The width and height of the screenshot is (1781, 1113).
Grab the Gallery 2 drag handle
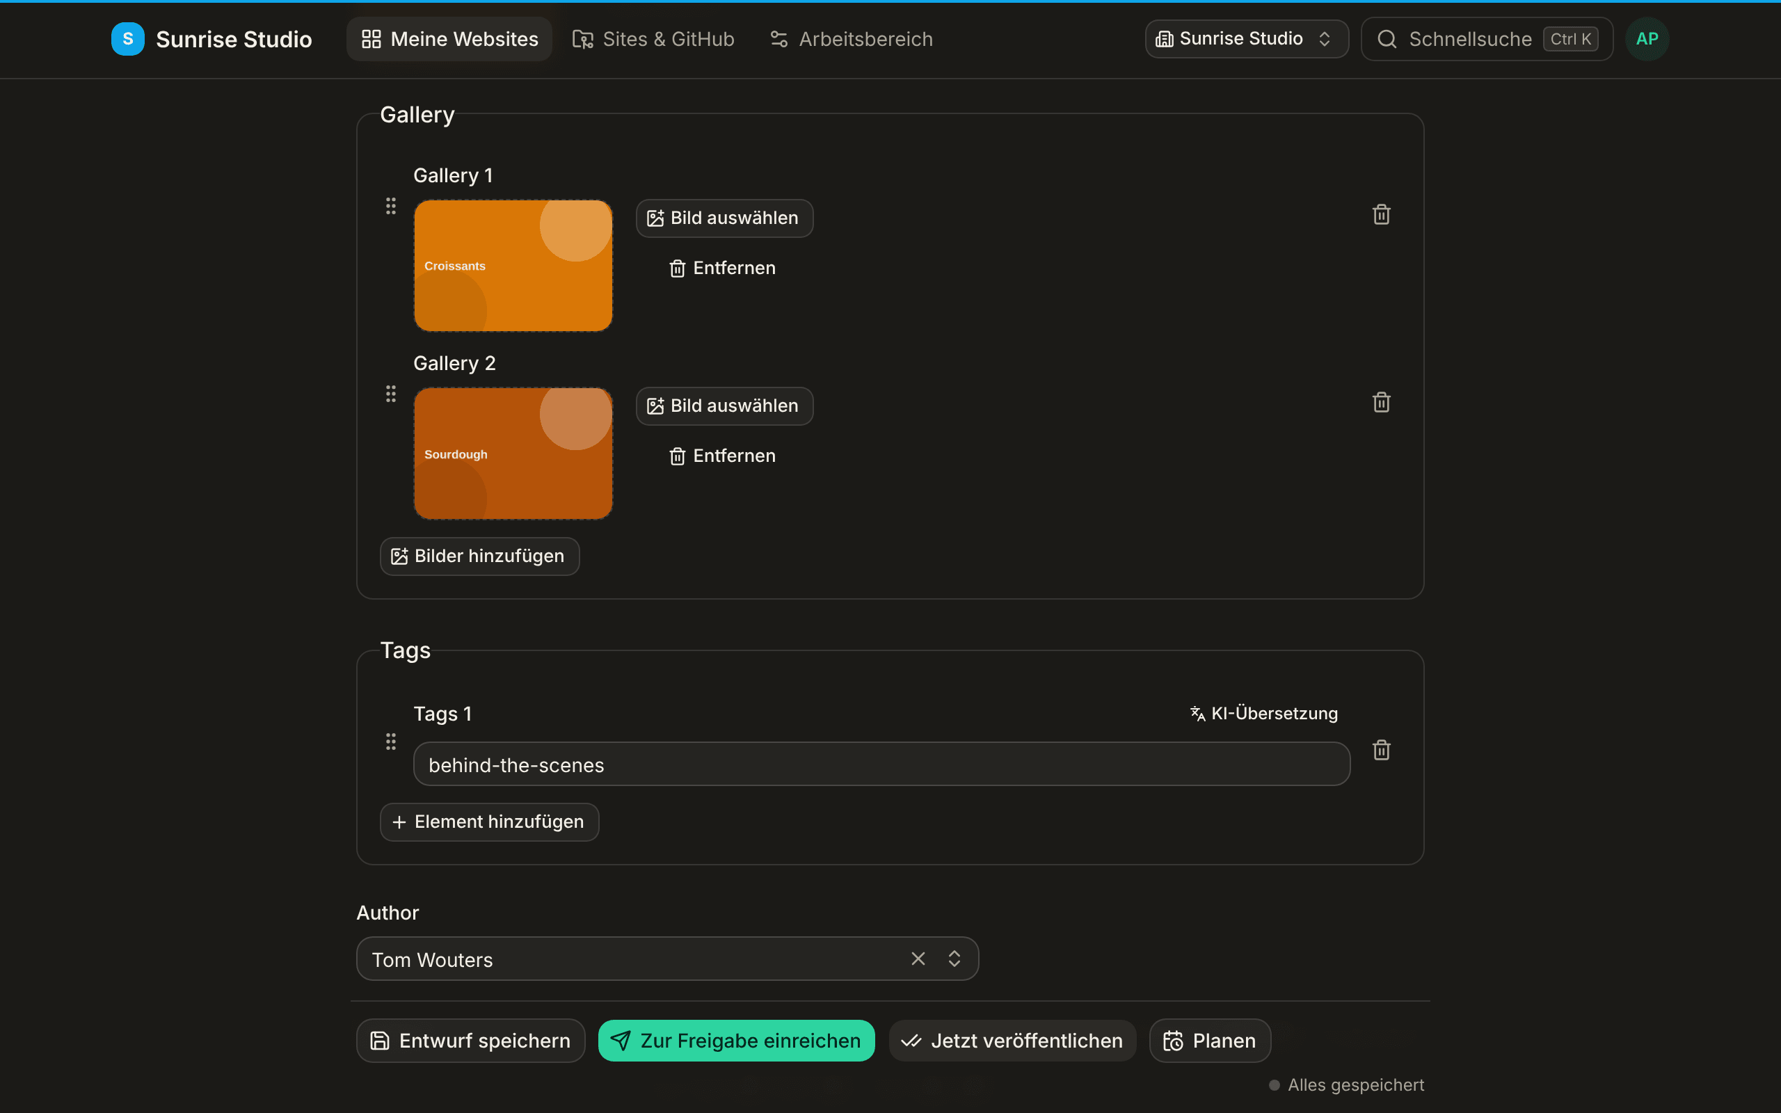tap(391, 394)
